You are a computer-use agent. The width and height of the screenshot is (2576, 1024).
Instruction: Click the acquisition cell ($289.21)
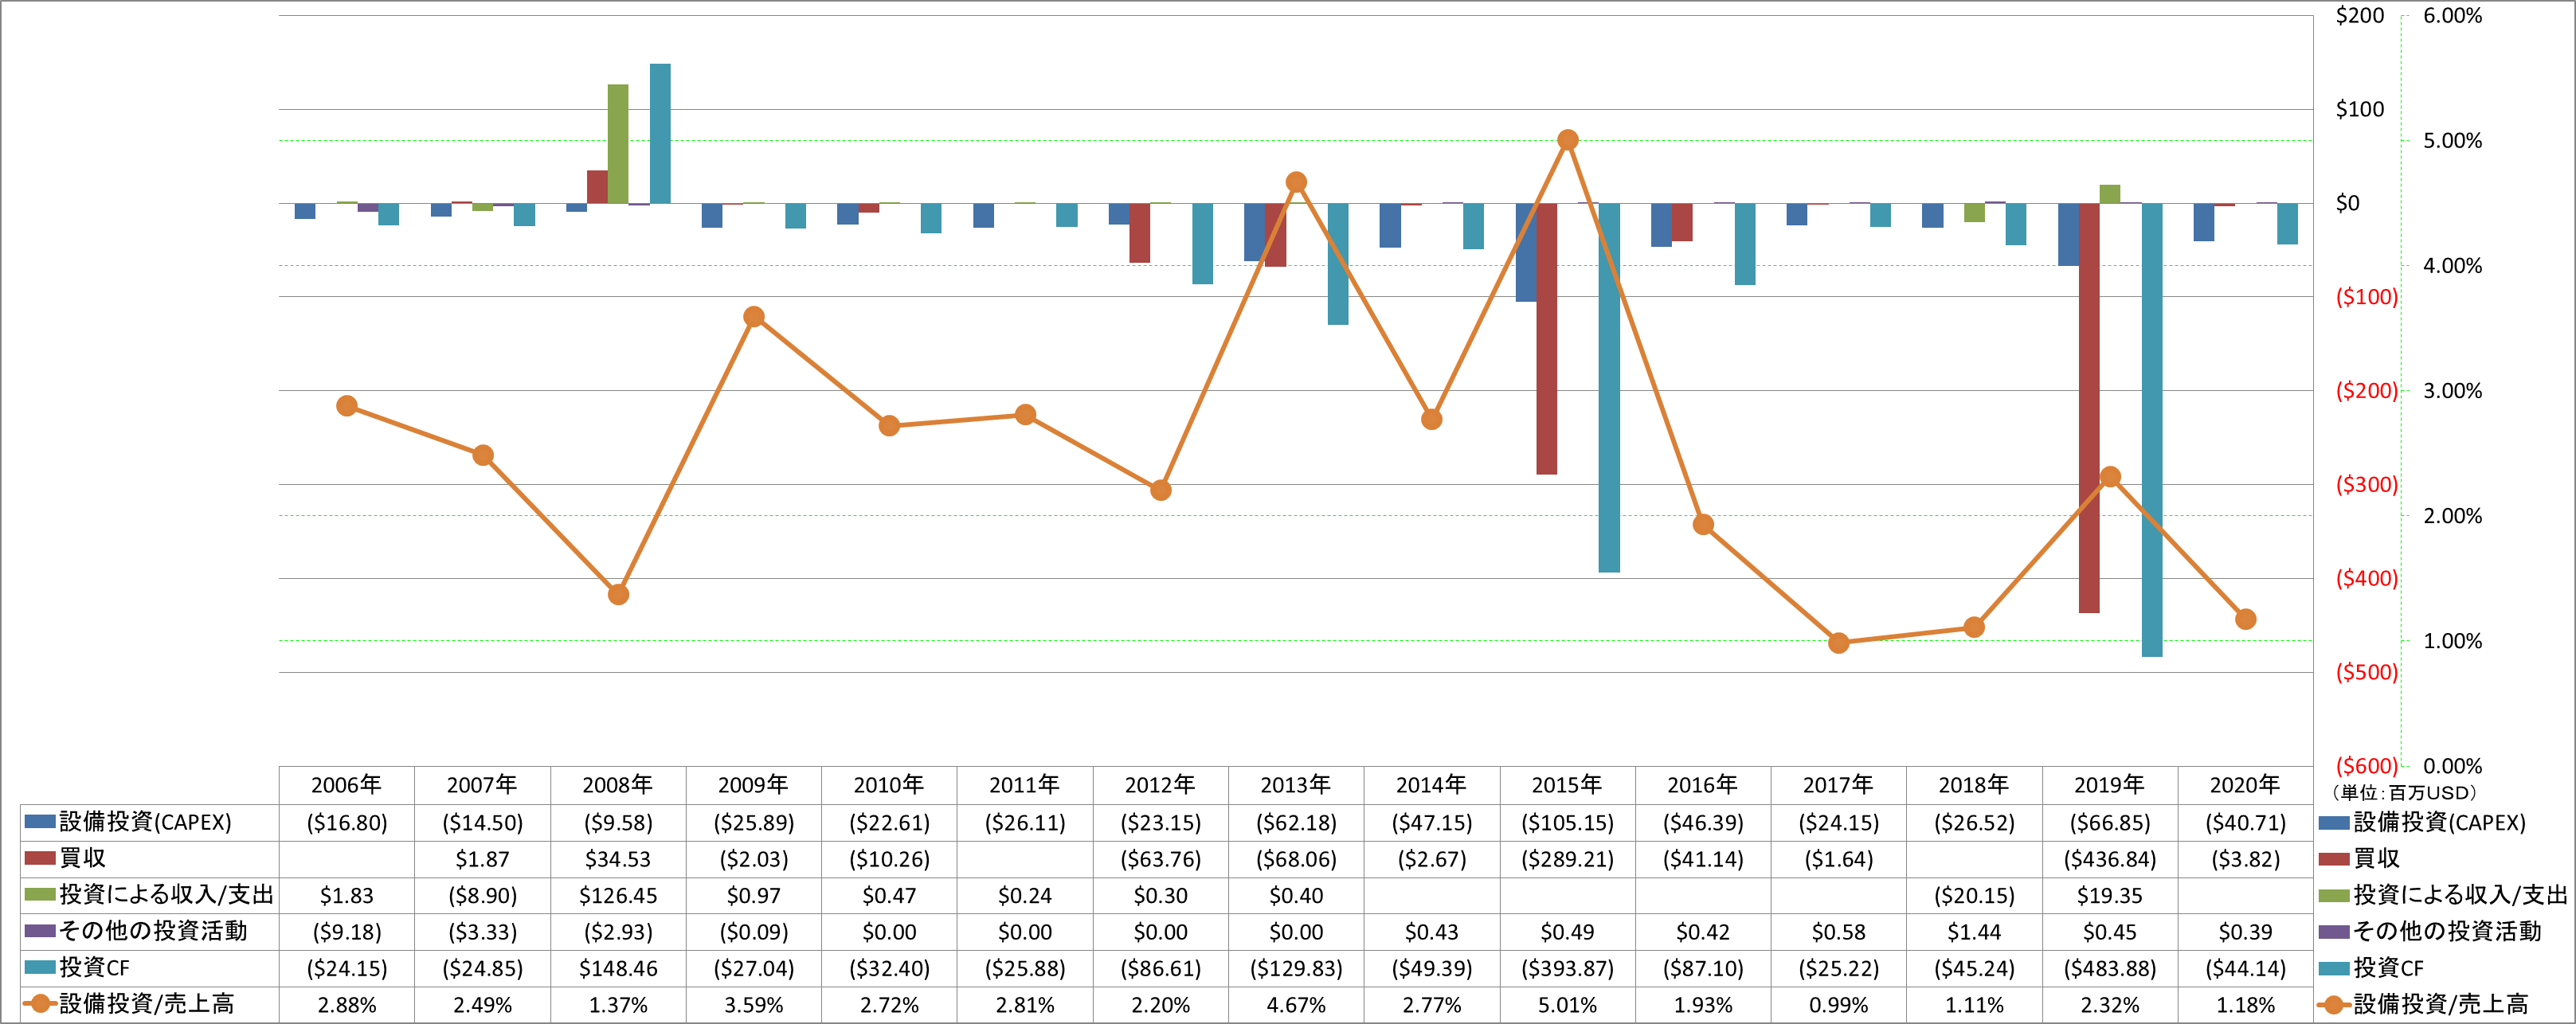(1567, 859)
